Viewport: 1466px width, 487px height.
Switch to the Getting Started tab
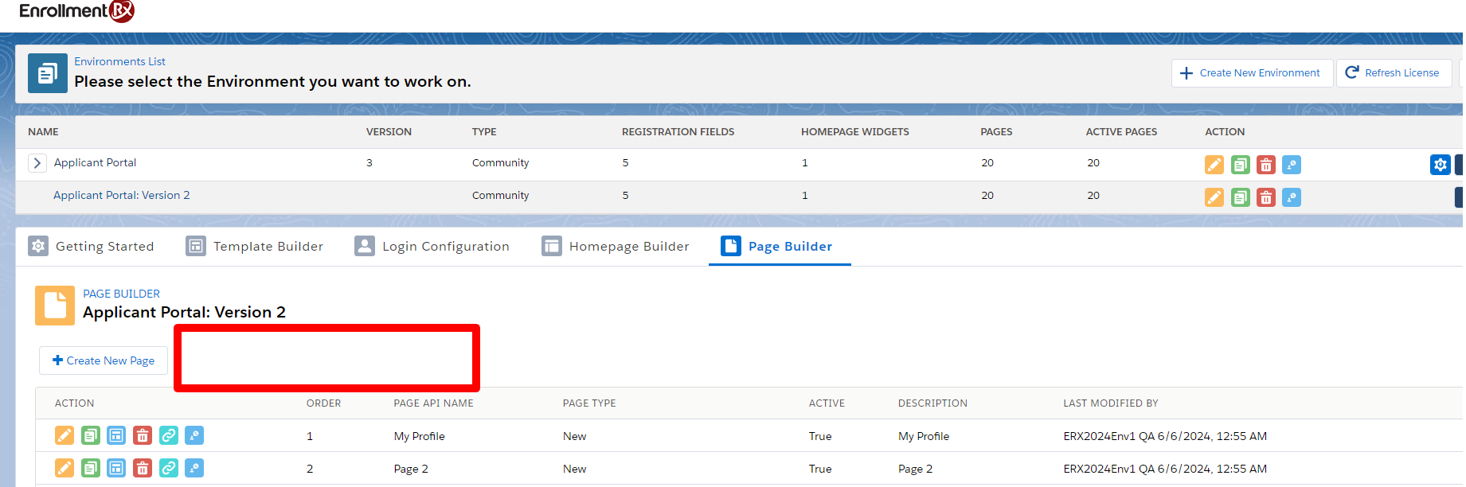point(91,247)
